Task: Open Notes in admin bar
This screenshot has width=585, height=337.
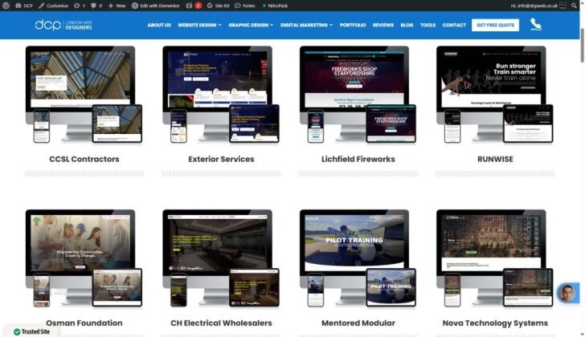Action: pyautogui.click(x=245, y=6)
